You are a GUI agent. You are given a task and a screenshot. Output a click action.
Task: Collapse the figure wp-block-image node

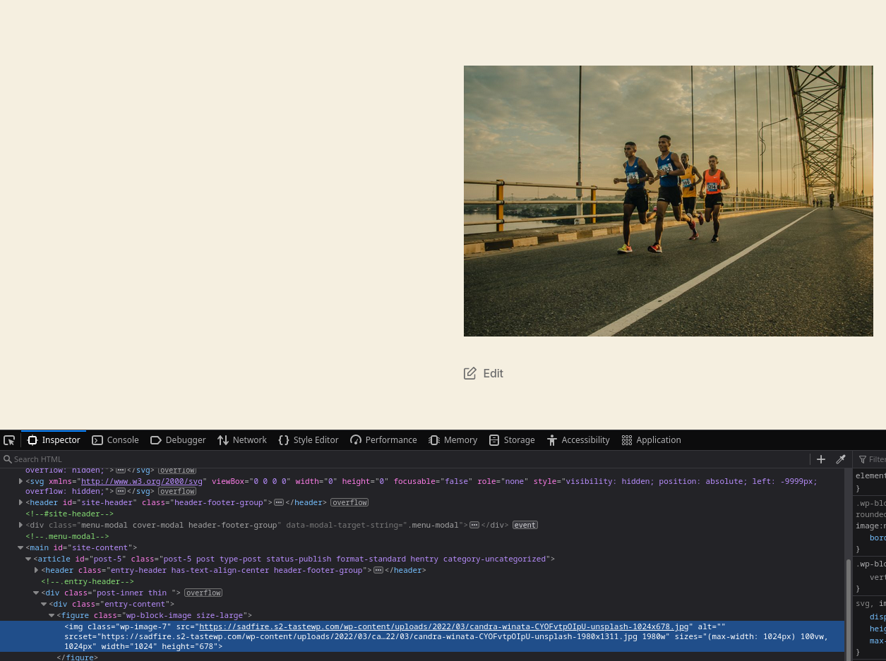coord(52,615)
